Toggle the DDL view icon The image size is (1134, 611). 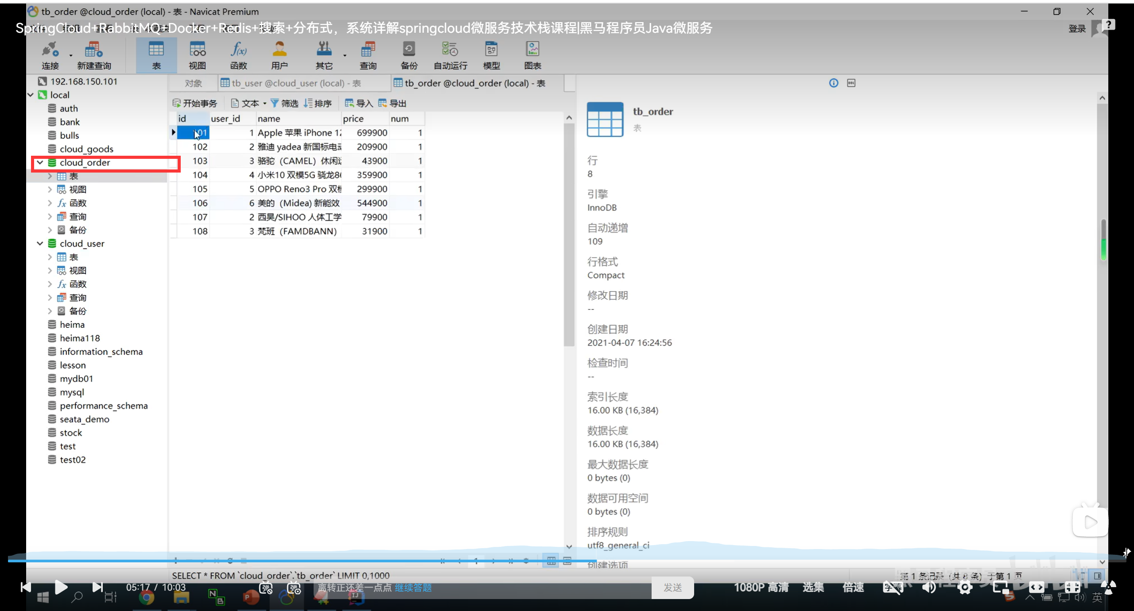click(851, 83)
